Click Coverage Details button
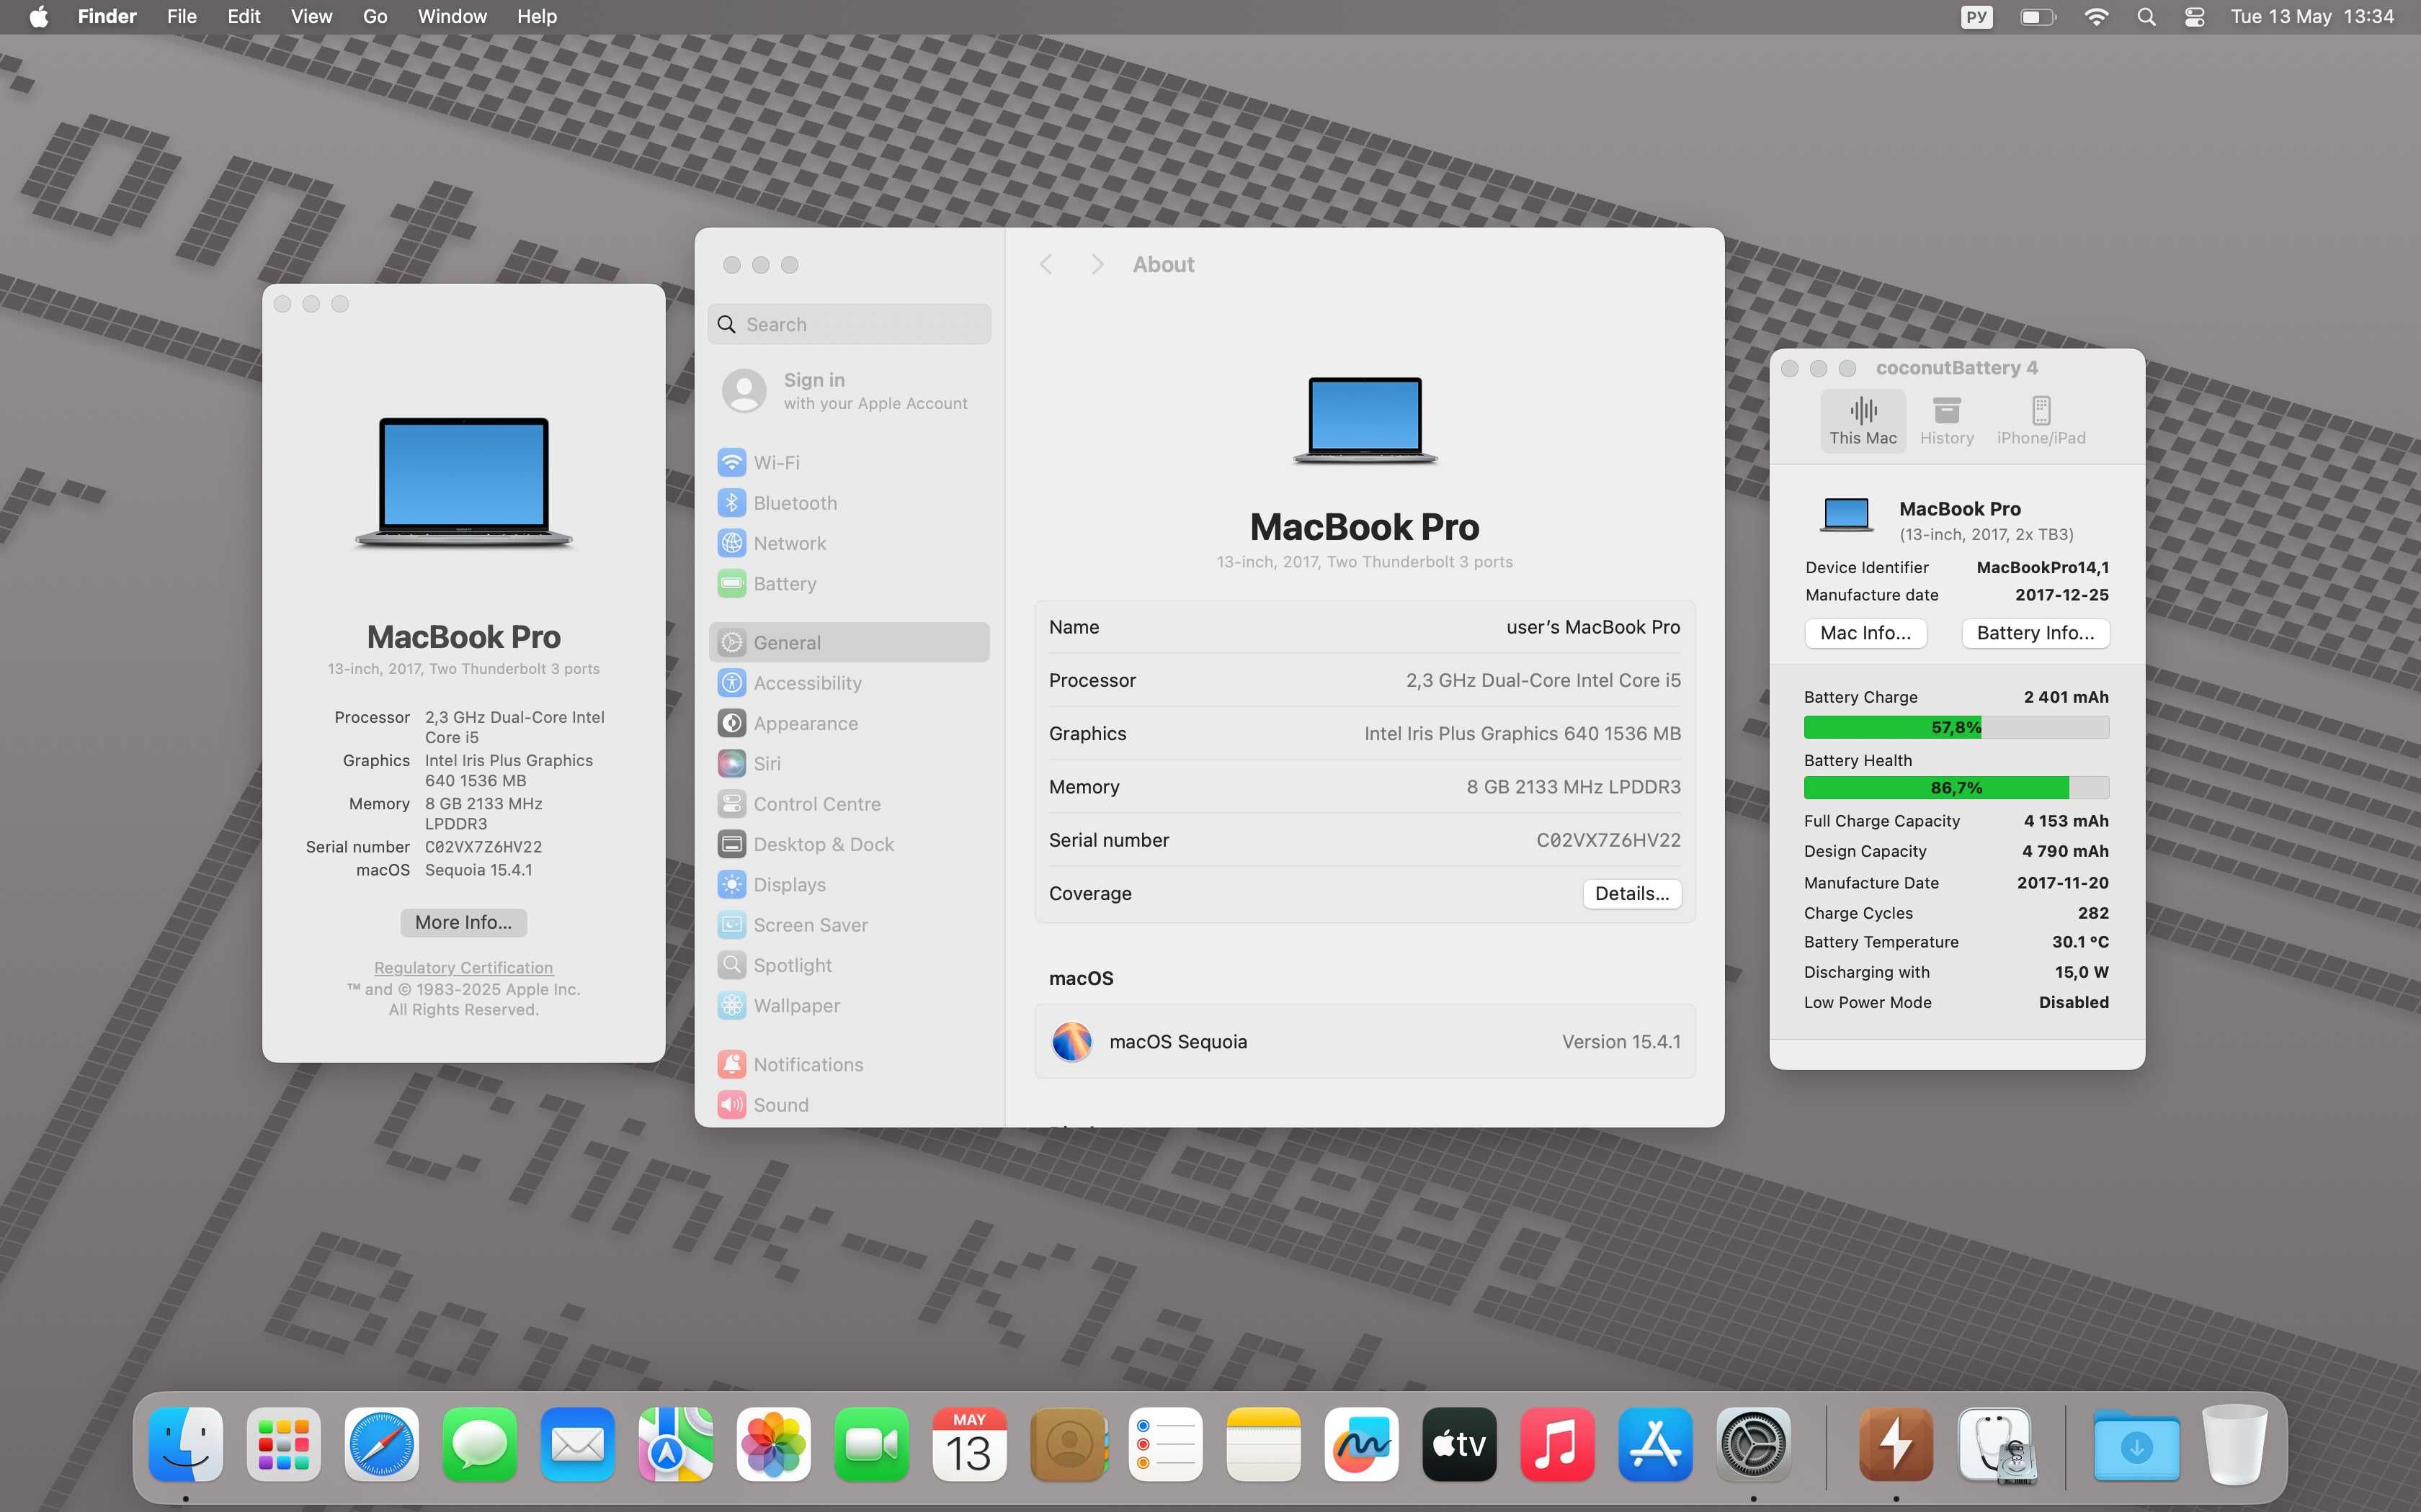Screen dimensions: 2421x1512 (x=1632, y=893)
